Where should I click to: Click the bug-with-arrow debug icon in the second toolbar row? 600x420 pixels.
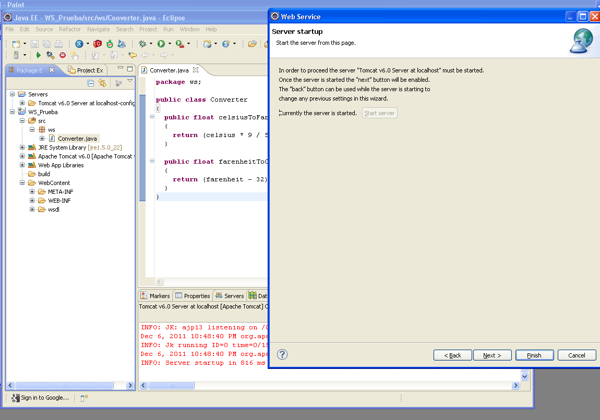[50, 55]
